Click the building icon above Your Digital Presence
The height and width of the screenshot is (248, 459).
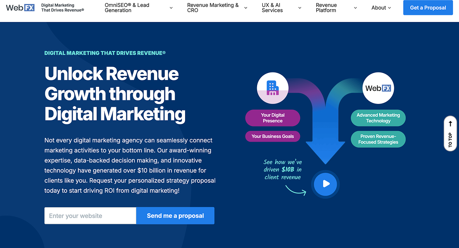(272, 88)
